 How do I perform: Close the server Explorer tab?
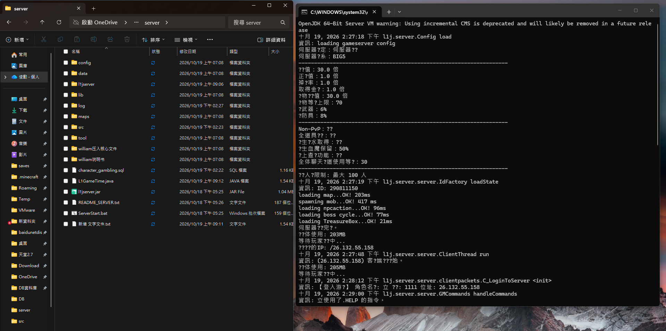(79, 8)
